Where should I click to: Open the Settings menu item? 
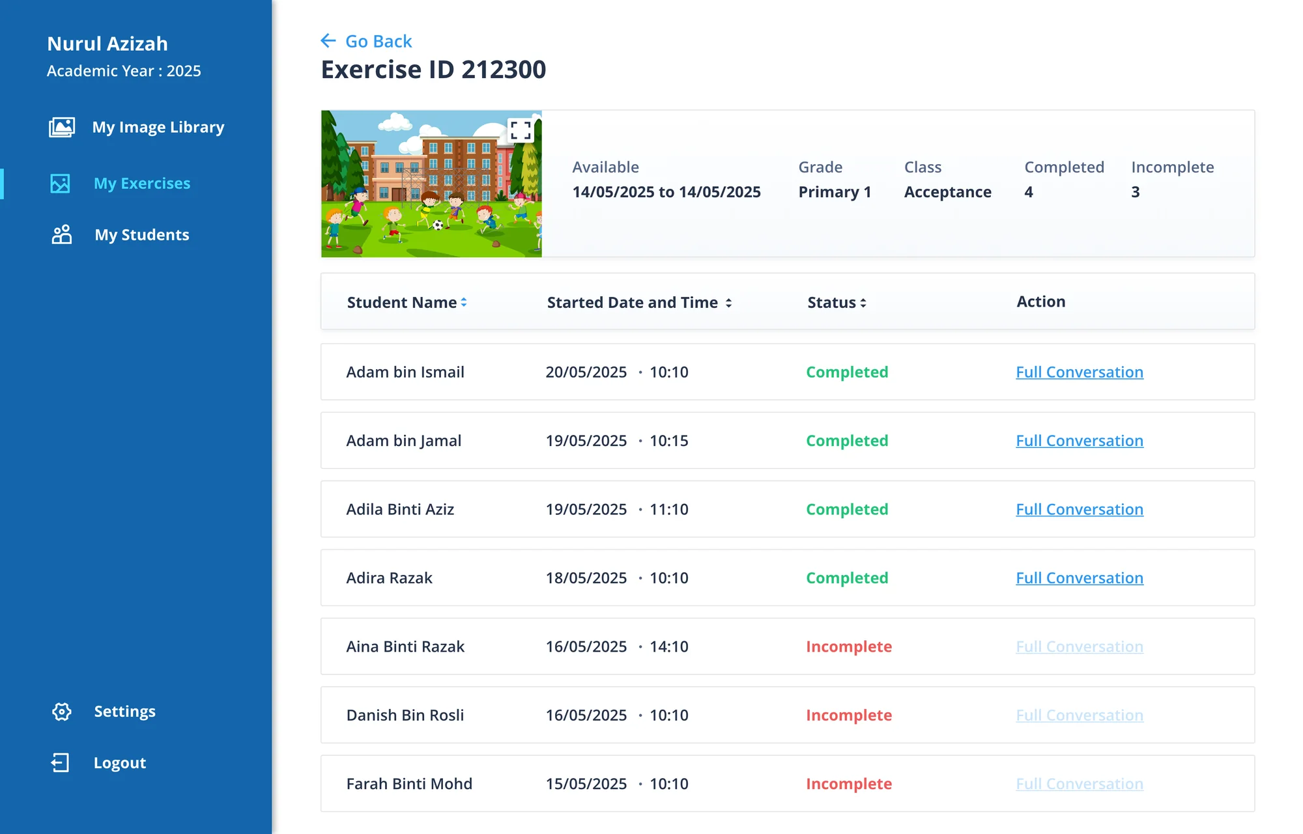pos(125,712)
